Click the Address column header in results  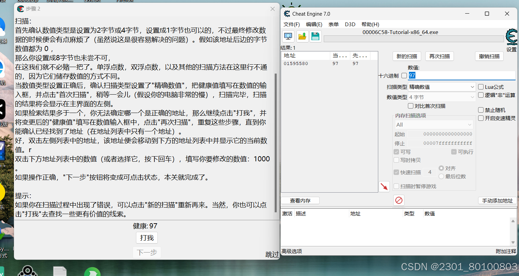click(x=306, y=55)
